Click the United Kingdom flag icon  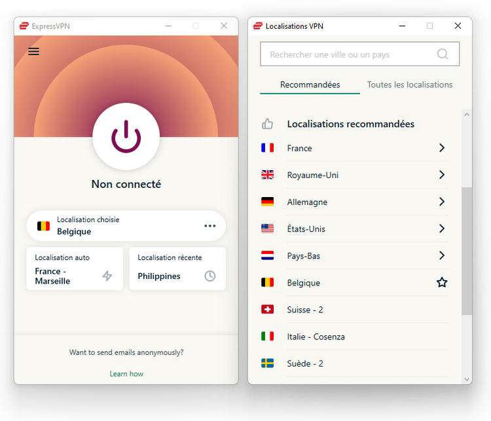point(267,175)
